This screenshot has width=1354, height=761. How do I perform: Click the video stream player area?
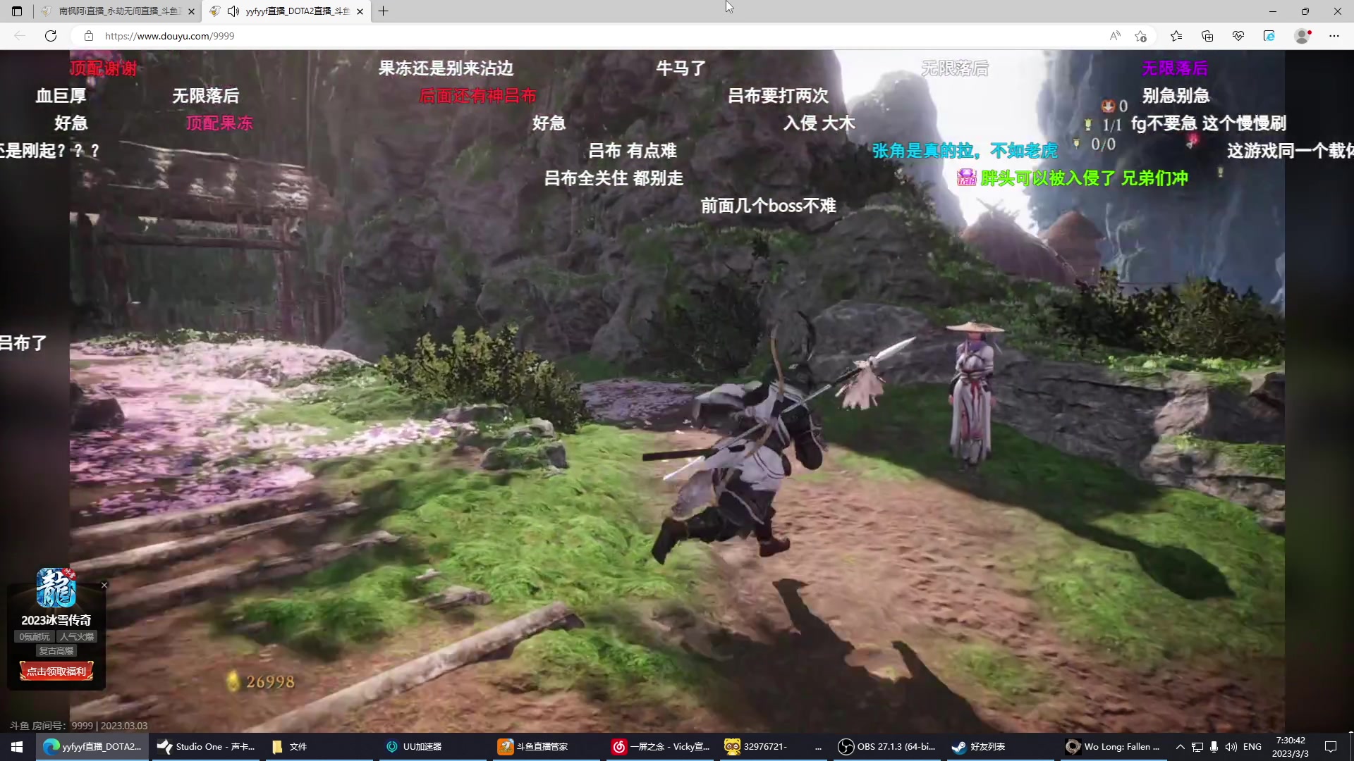[x=677, y=391]
